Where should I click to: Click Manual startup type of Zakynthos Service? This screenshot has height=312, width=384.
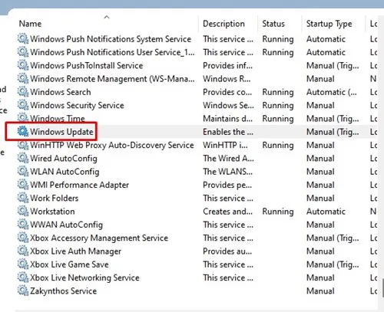click(320, 291)
